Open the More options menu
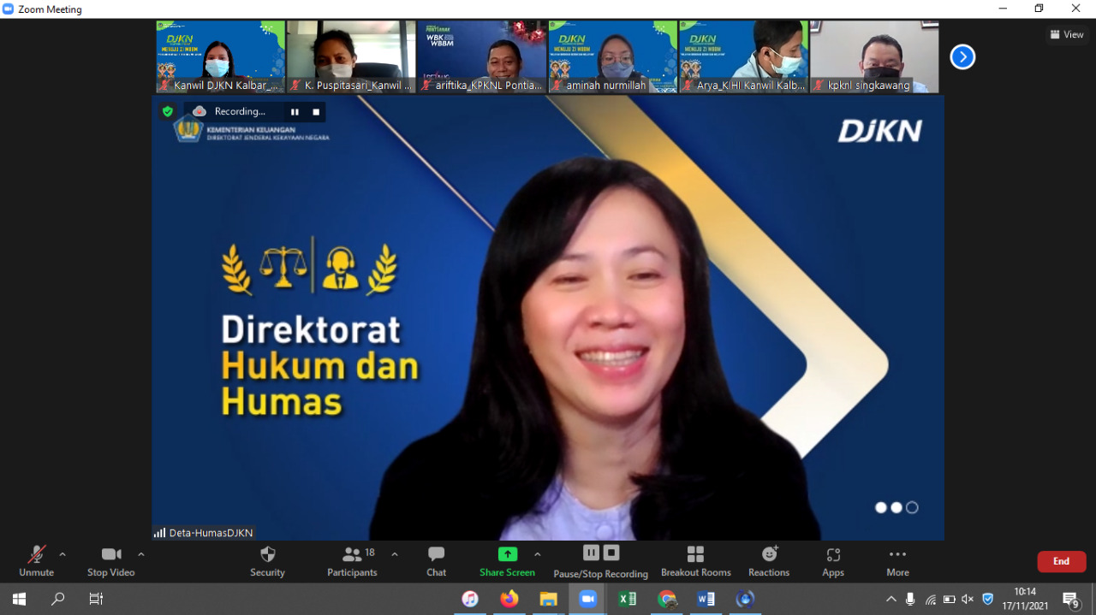Image resolution: width=1096 pixels, height=615 pixels. click(x=897, y=561)
